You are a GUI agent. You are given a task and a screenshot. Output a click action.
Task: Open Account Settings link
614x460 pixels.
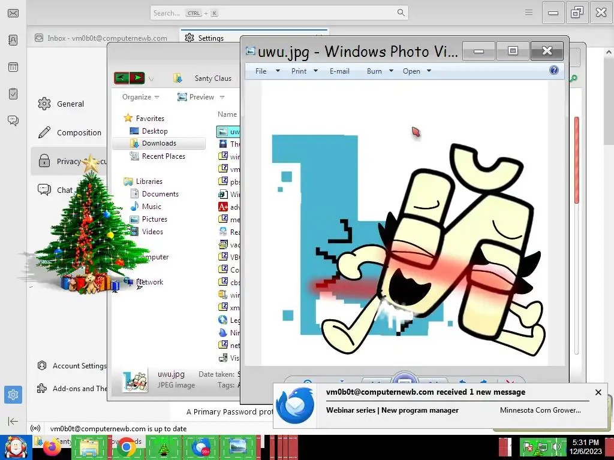coord(72,366)
